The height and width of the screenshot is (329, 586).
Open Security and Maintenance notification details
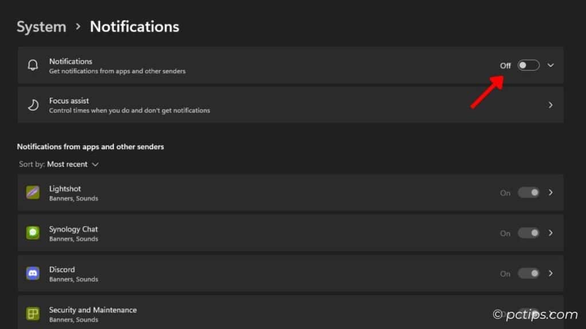coord(550,314)
